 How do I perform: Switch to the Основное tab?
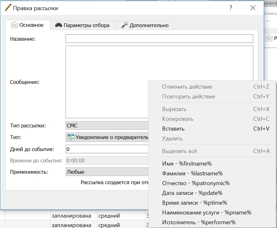pyautogui.click(x=28, y=25)
